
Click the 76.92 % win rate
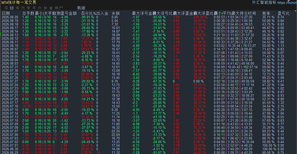pos(268,63)
